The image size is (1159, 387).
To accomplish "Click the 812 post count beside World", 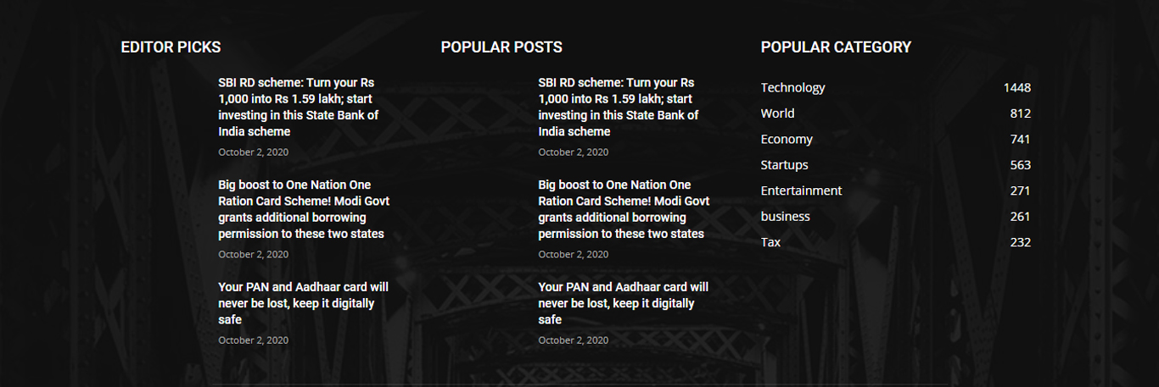I will pos(1020,113).
